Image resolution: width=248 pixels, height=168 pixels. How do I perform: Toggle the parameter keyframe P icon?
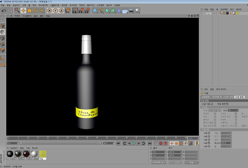(x=186, y=143)
